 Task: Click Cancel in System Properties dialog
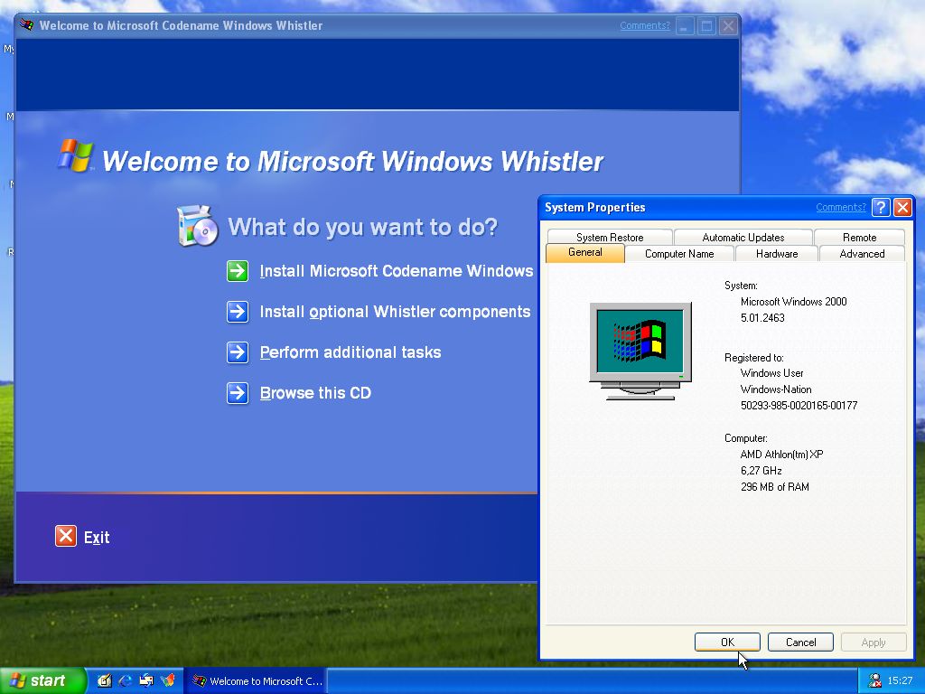tap(800, 642)
